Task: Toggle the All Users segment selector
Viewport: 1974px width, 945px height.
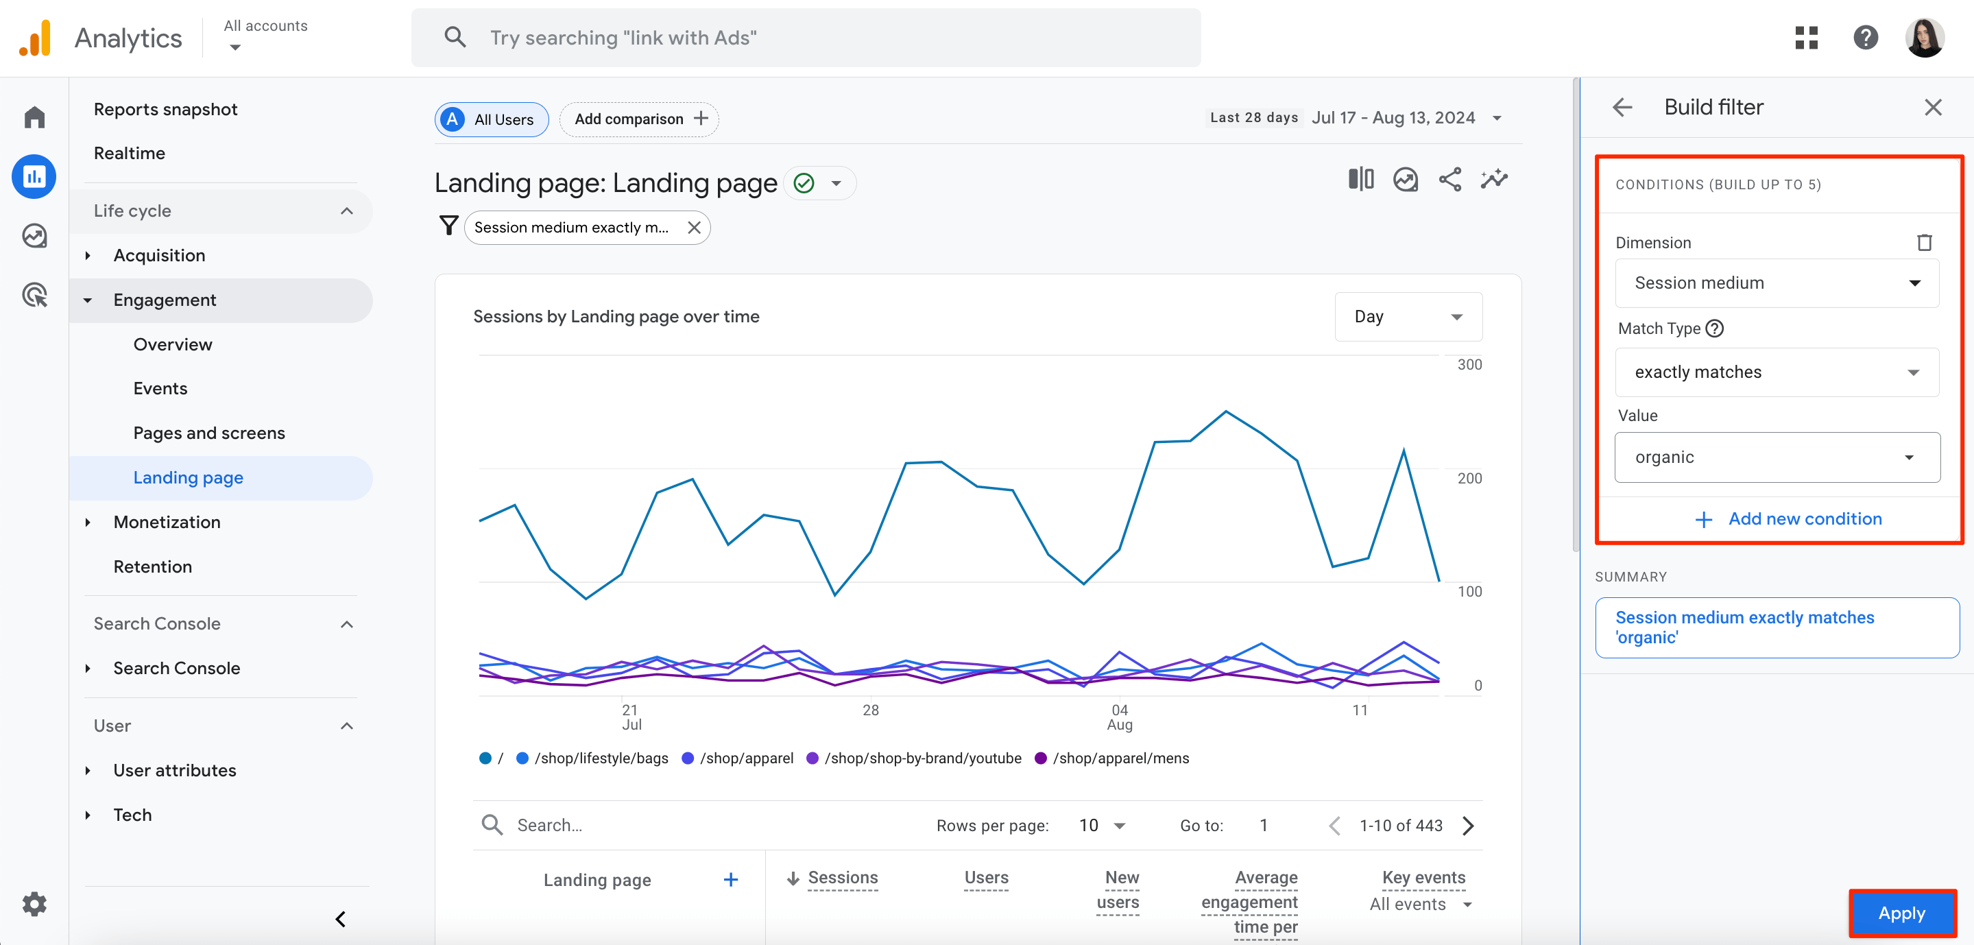Action: [x=490, y=119]
